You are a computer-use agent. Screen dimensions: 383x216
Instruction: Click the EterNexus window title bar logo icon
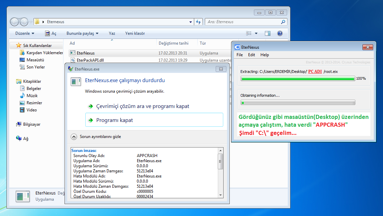click(x=237, y=47)
